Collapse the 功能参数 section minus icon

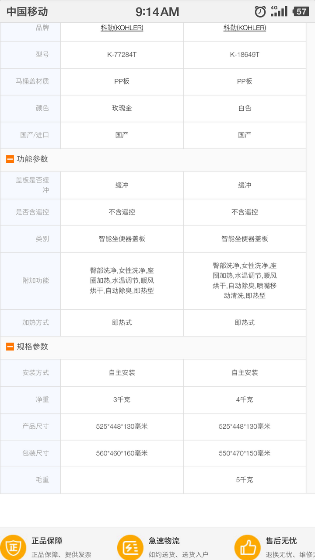click(x=10, y=159)
